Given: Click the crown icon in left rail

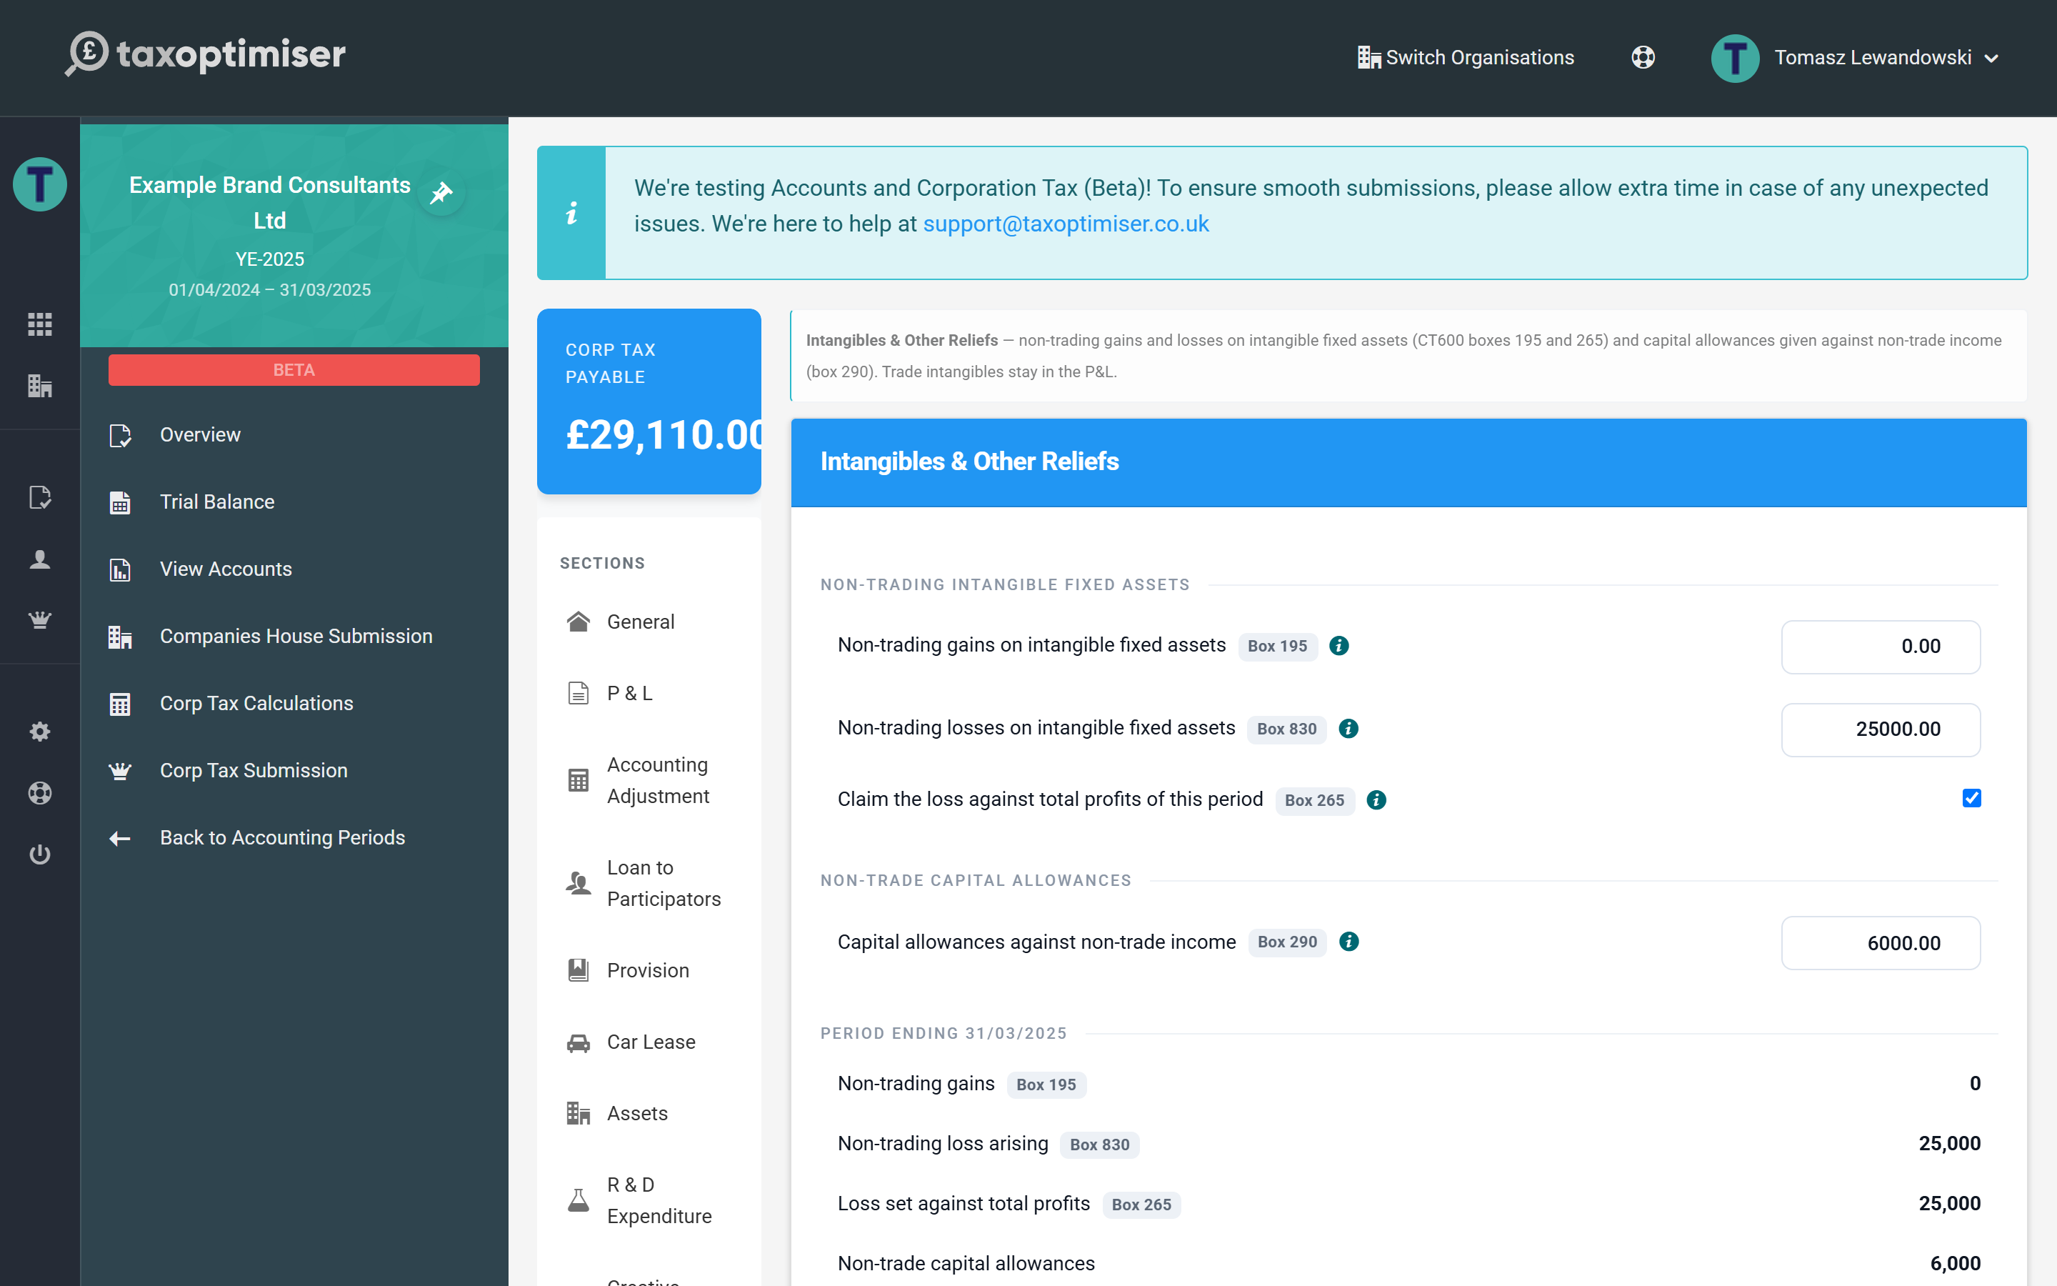Looking at the screenshot, I should tap(40, 620).
